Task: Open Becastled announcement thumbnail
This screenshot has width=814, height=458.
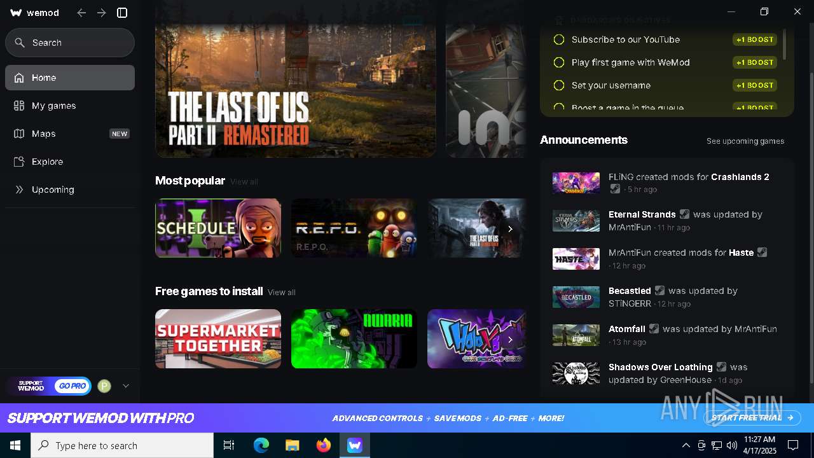Action: click(576, 297)
